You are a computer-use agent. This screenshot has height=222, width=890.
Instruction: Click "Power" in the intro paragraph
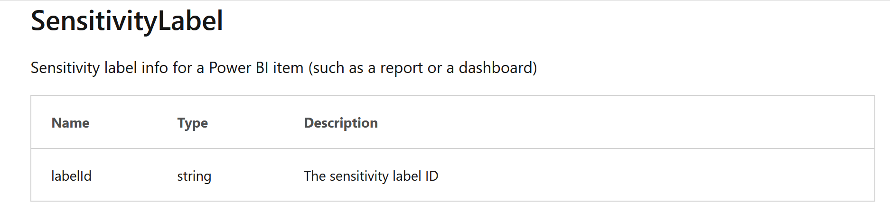pyautogui.click(x=230, y=68)
